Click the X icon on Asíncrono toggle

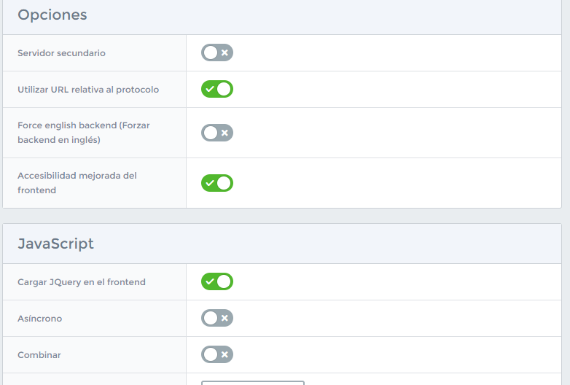225,318
